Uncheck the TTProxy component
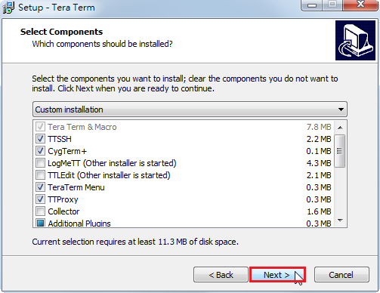 [40, 199]
